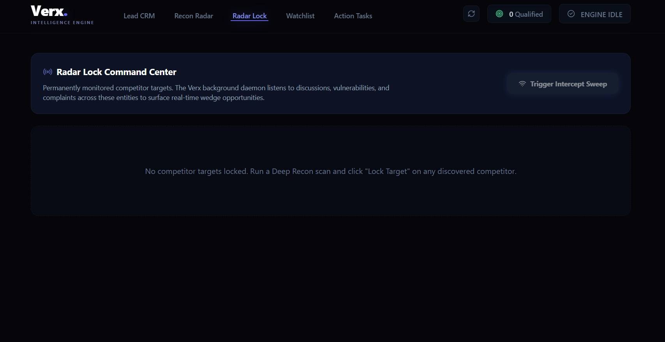The image size is (665, 342).
Task: Click the 'Permanently monitored competitor targets' description
Action: coord(216,93)
